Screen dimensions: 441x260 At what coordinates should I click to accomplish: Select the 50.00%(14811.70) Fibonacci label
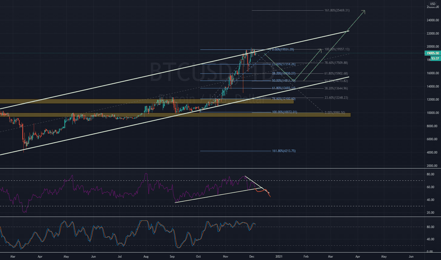click(283, 81)
